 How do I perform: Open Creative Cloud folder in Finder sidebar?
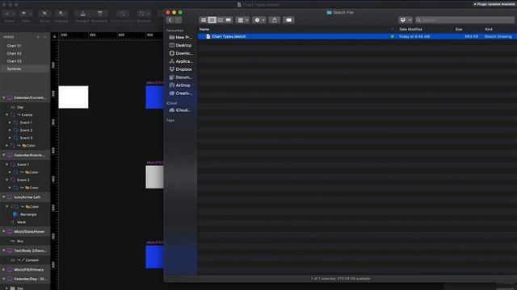[x=180, y=93]
